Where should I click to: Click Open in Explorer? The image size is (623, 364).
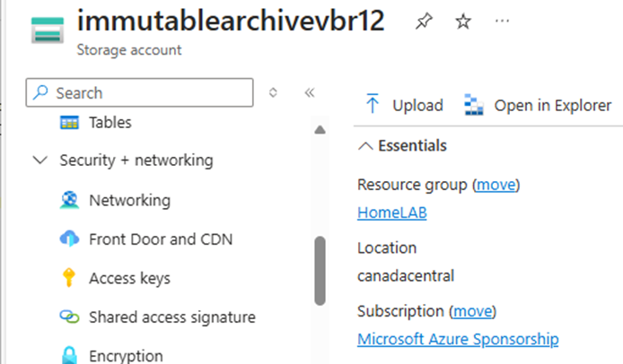pos(537,105)
